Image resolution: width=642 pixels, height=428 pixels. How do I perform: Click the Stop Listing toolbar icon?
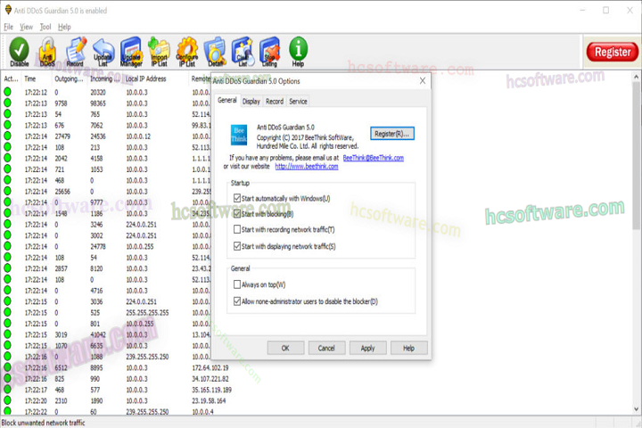click(x=270, y=52)
